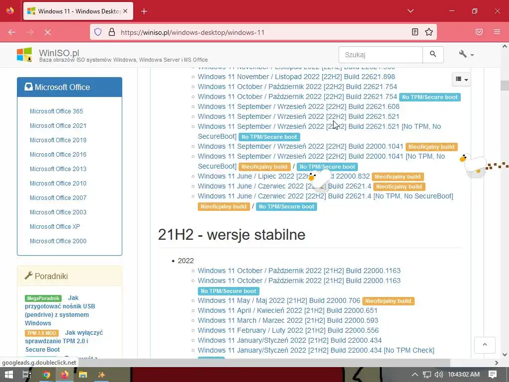Viewport: 509px width, 382px height.
Task: Open Microsoft Office 2021 link
Action: [x=58, y=126]
